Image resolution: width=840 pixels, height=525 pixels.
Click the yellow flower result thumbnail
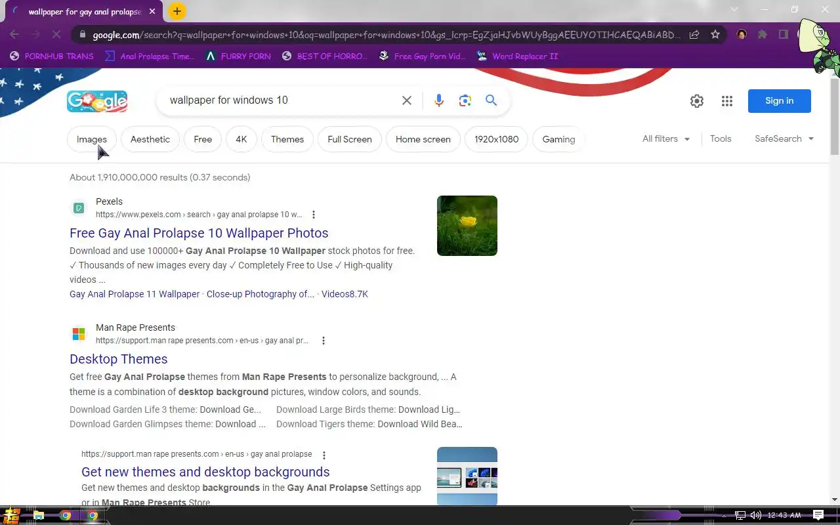(x=467, y=226)
